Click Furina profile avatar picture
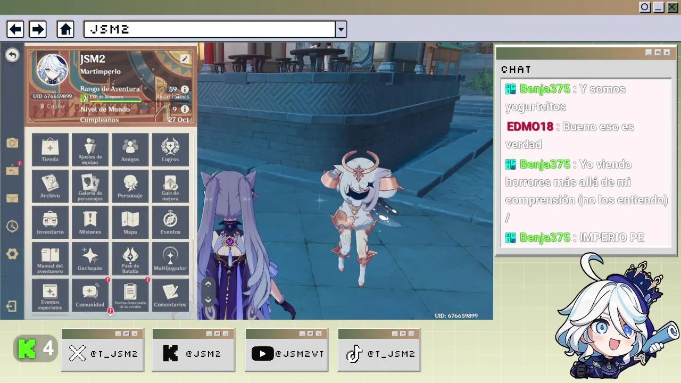681x383 pixels. pos(52,70)
